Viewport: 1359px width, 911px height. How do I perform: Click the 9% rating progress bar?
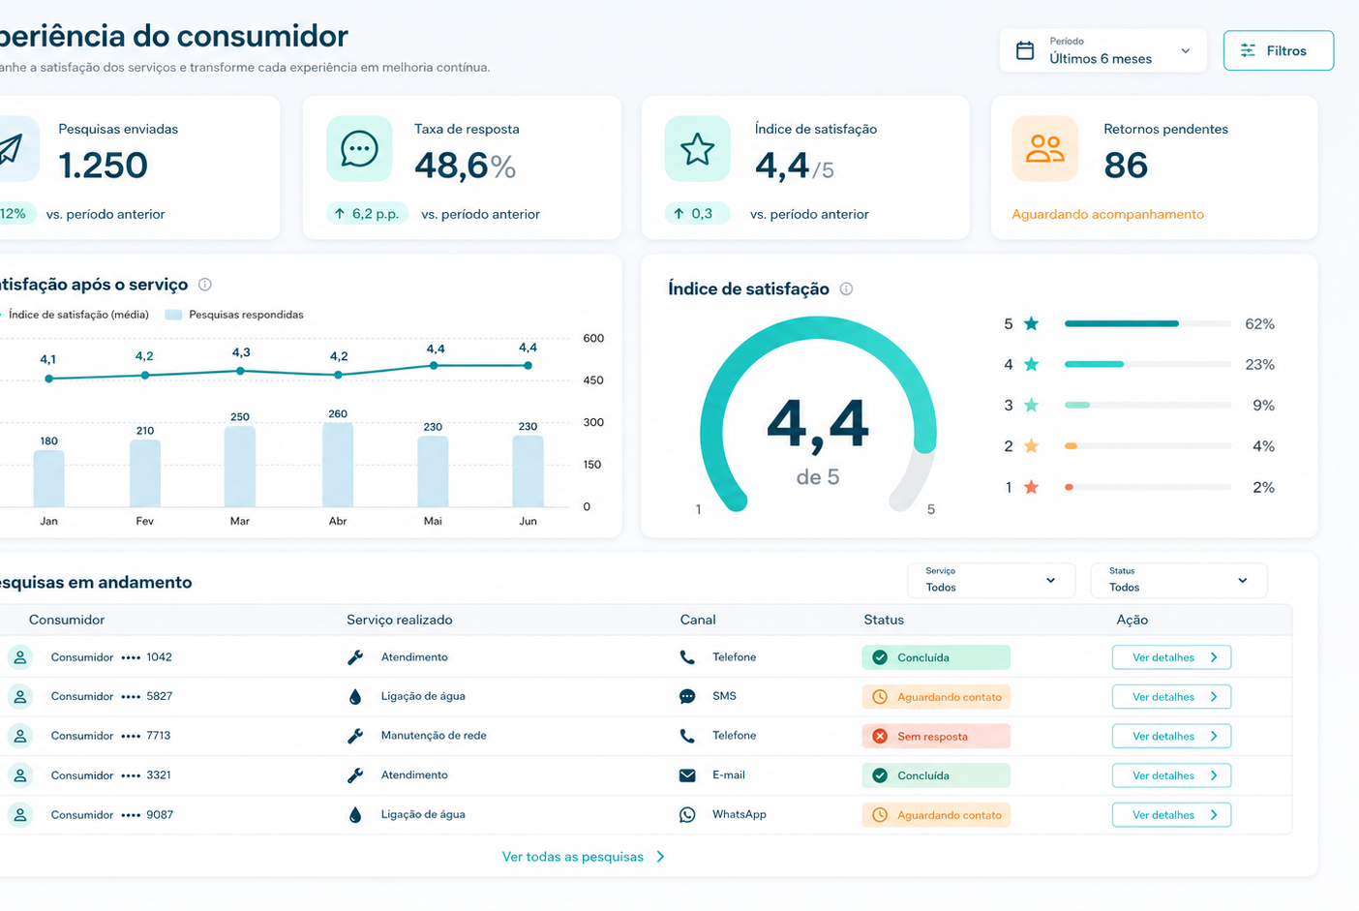(x=1148, y=405)
